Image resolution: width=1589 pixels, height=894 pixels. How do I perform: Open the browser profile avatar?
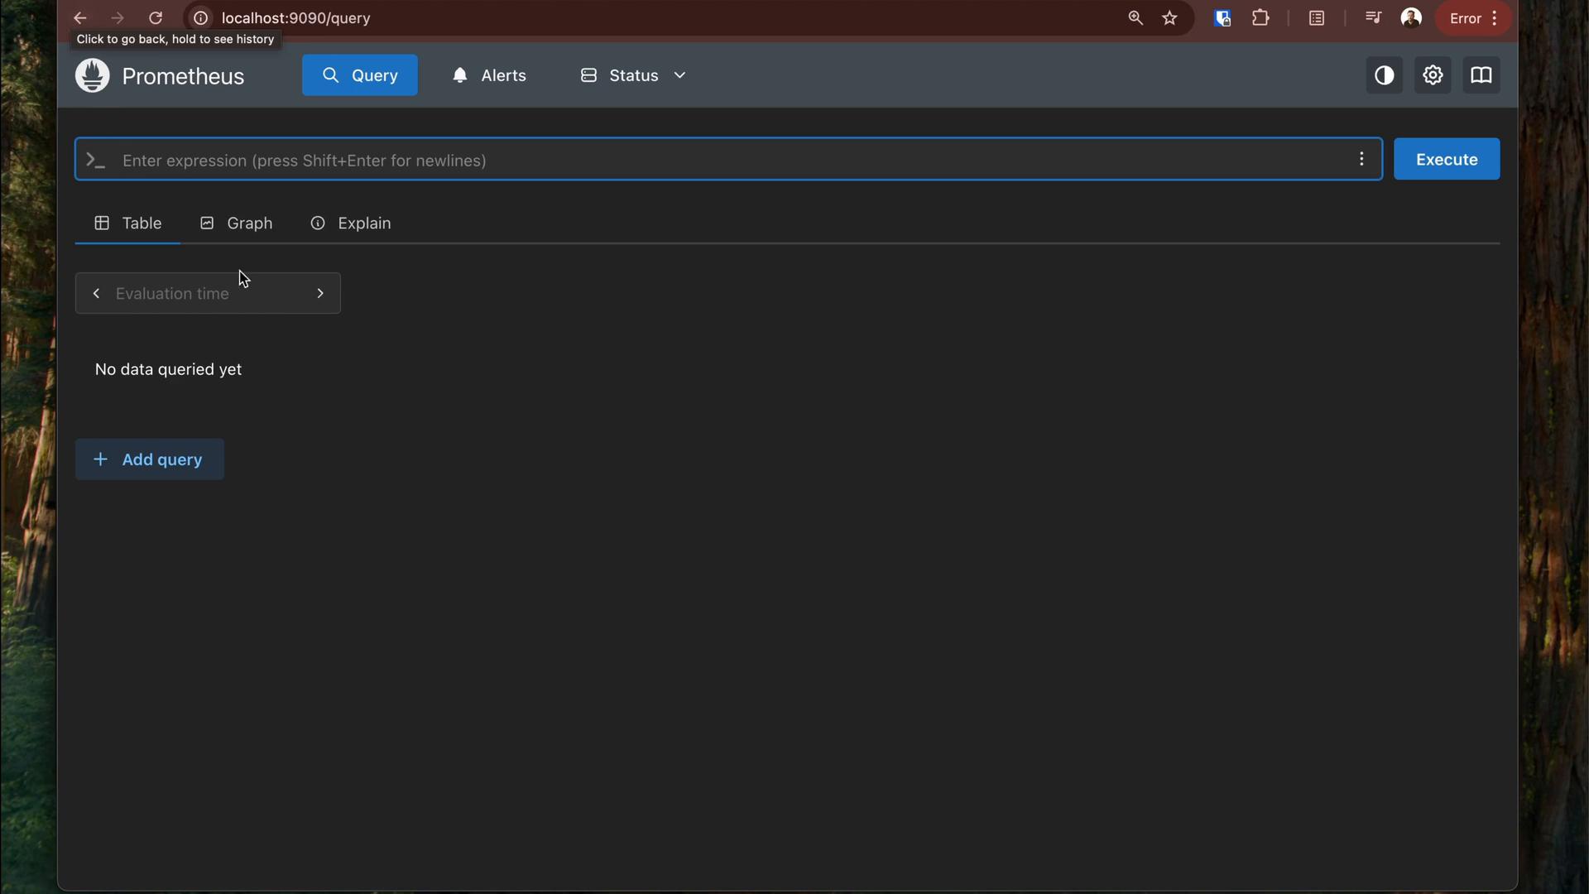pyautogui.click(x=1411, y=18)
